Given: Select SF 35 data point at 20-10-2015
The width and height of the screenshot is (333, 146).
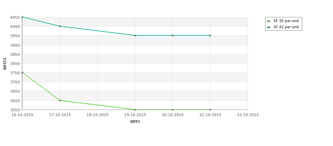Looking at the screenshot, I should pyautogui.click(x=173, y=110).
